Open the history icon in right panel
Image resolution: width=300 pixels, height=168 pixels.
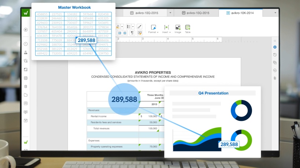[x=275, y=55]
